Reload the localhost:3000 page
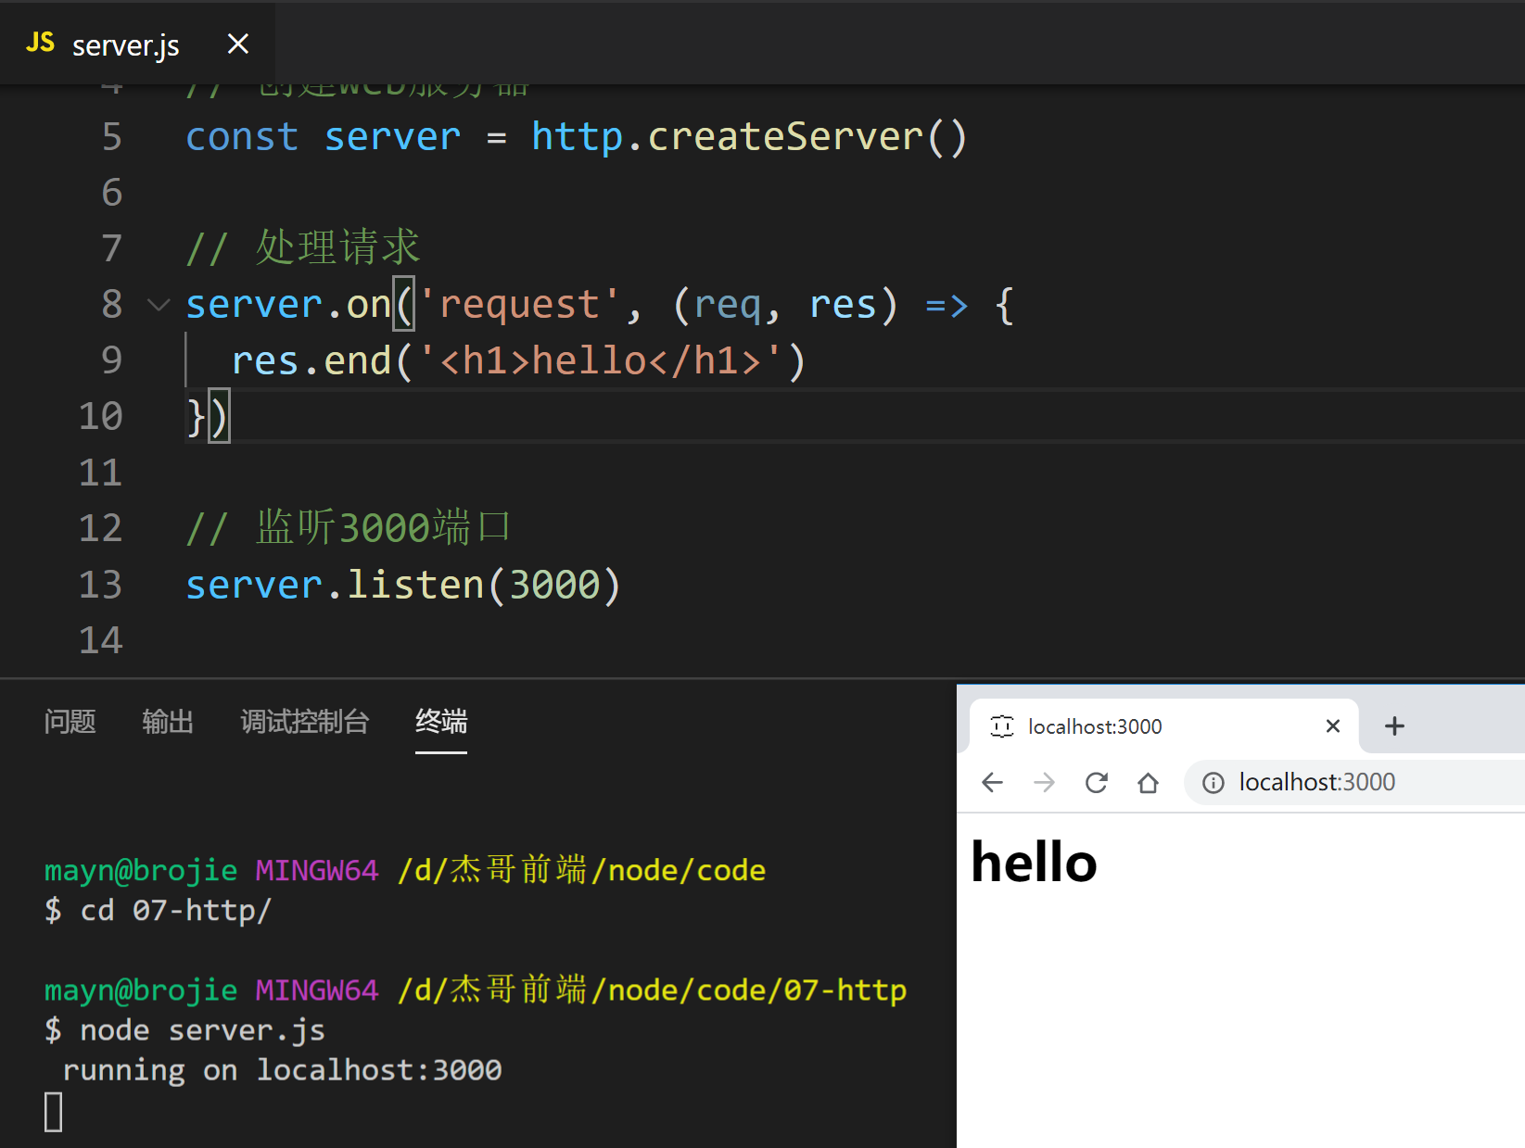The height and width of the screenshot is (1148, 1525). 1097,783
